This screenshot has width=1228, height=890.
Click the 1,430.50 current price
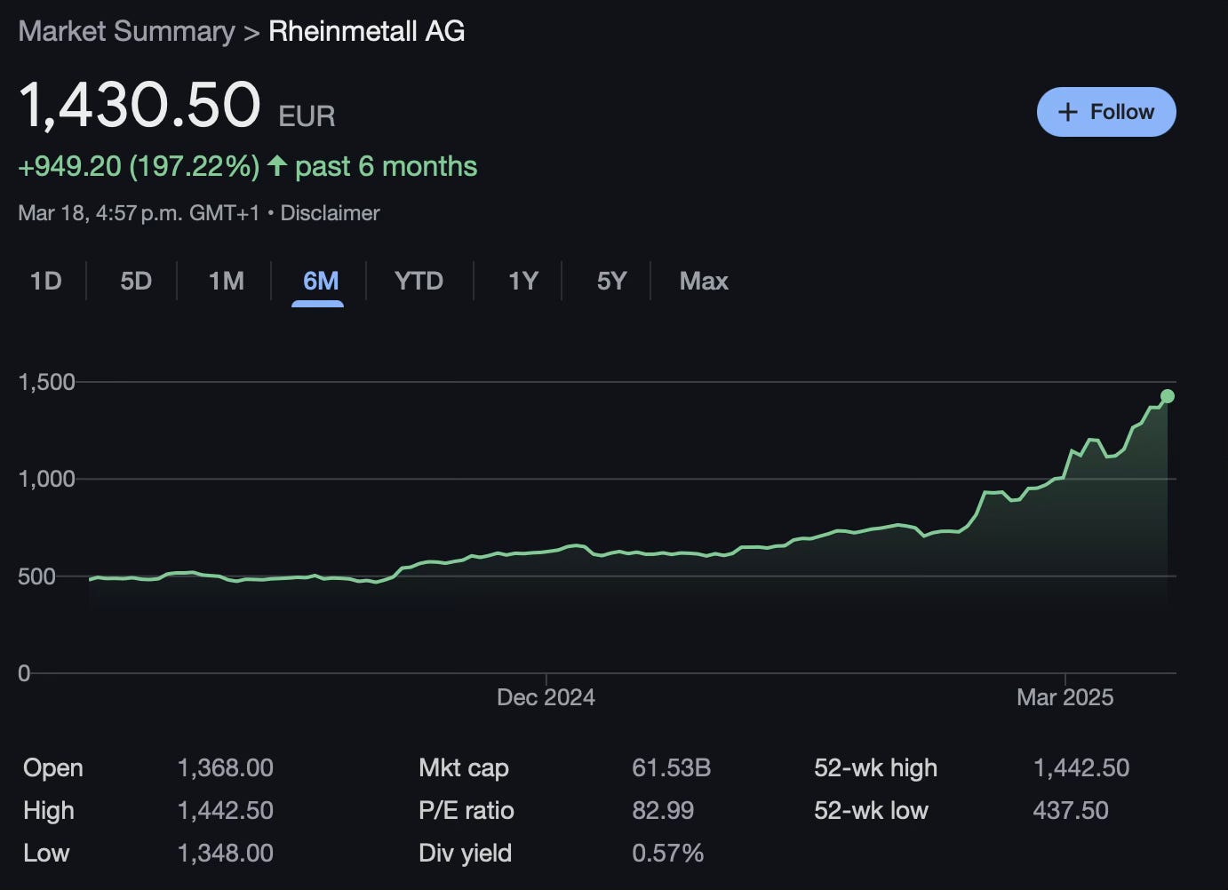tap(140, 105)
